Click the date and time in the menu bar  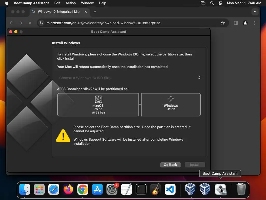coord(244,3)
